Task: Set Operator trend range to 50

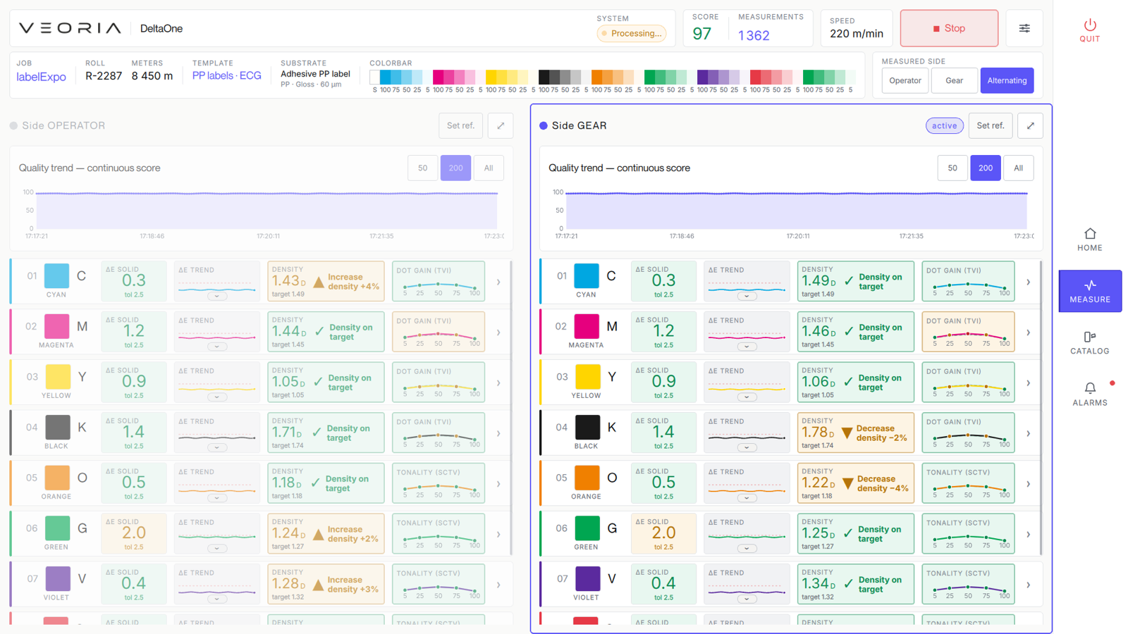Action: pyautogui.click(x=422, y=168)
